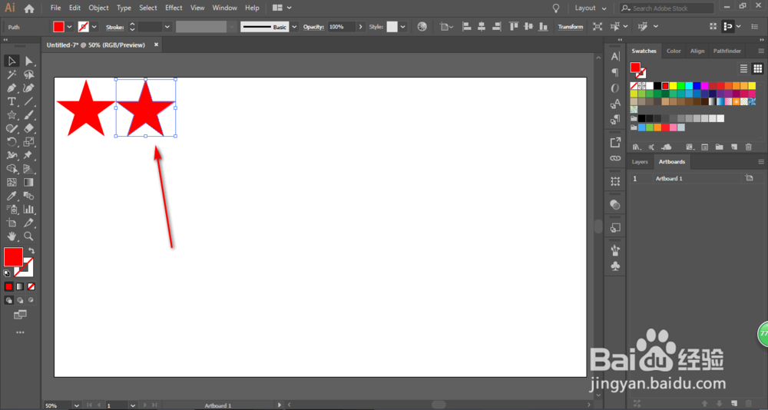
Task: Pick the yellow swatch in first row
Action: tap(673, 86)
